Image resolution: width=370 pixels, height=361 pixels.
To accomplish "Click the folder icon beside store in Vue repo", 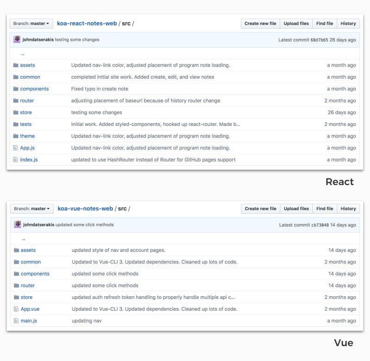I will (x=17, y=297).
